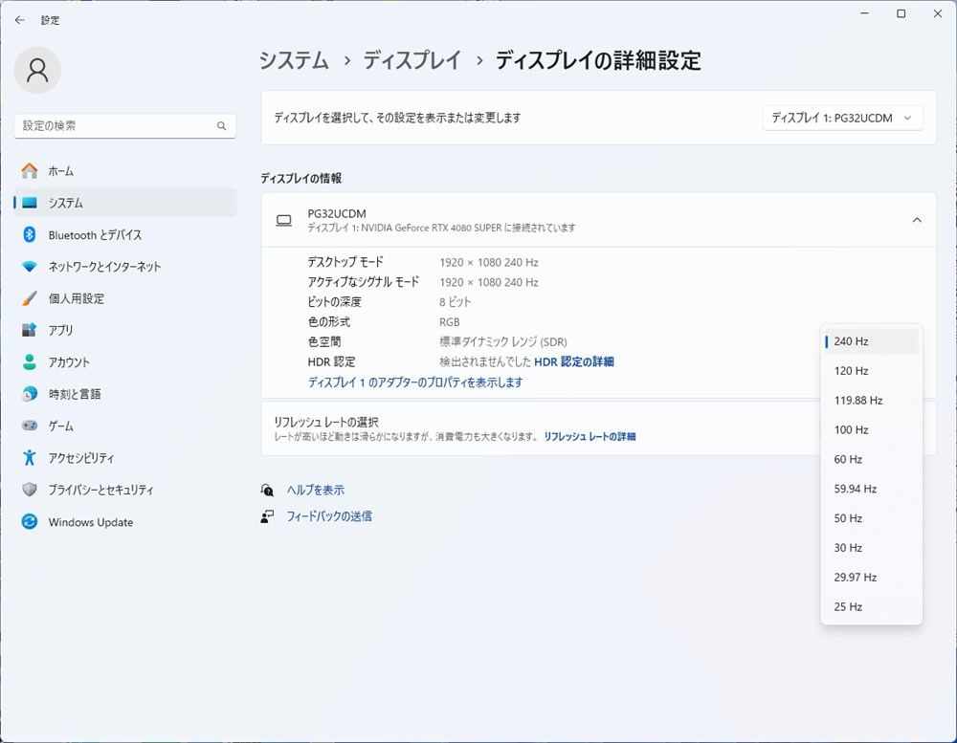The width and height of the screenshot is (957, 743).
Task: Click the デスクトップ モード value 1920 × 1080
Action: [489, 262]
